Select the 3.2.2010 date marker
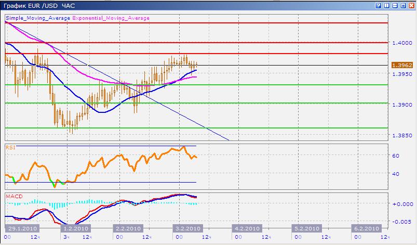Image resolution: width=417 pixels, height=245 pixels. click(188, 228)
